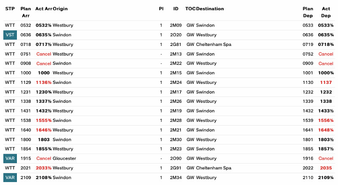Click the Plan Arr column header

(x=26, y=12)
